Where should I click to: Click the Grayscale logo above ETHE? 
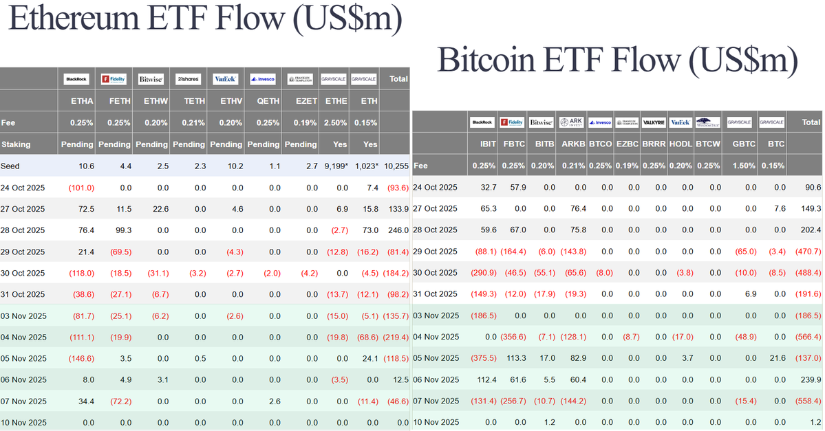(333, 79)
